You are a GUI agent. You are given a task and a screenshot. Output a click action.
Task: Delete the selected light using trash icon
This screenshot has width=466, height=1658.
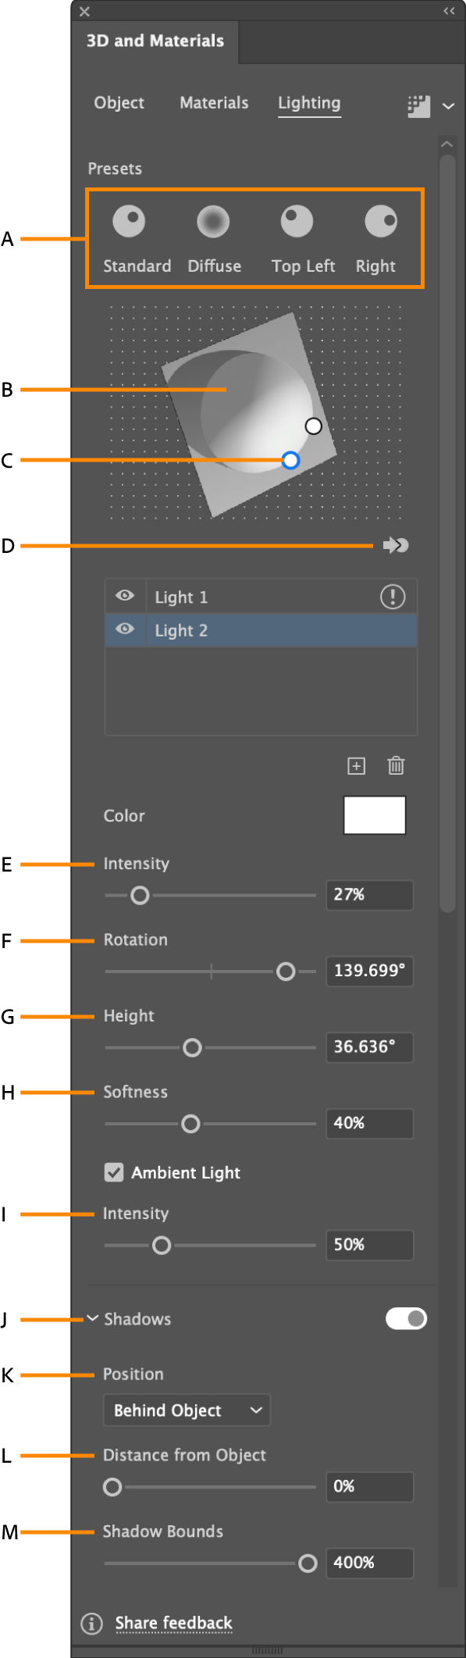click(x=396, y=766)
